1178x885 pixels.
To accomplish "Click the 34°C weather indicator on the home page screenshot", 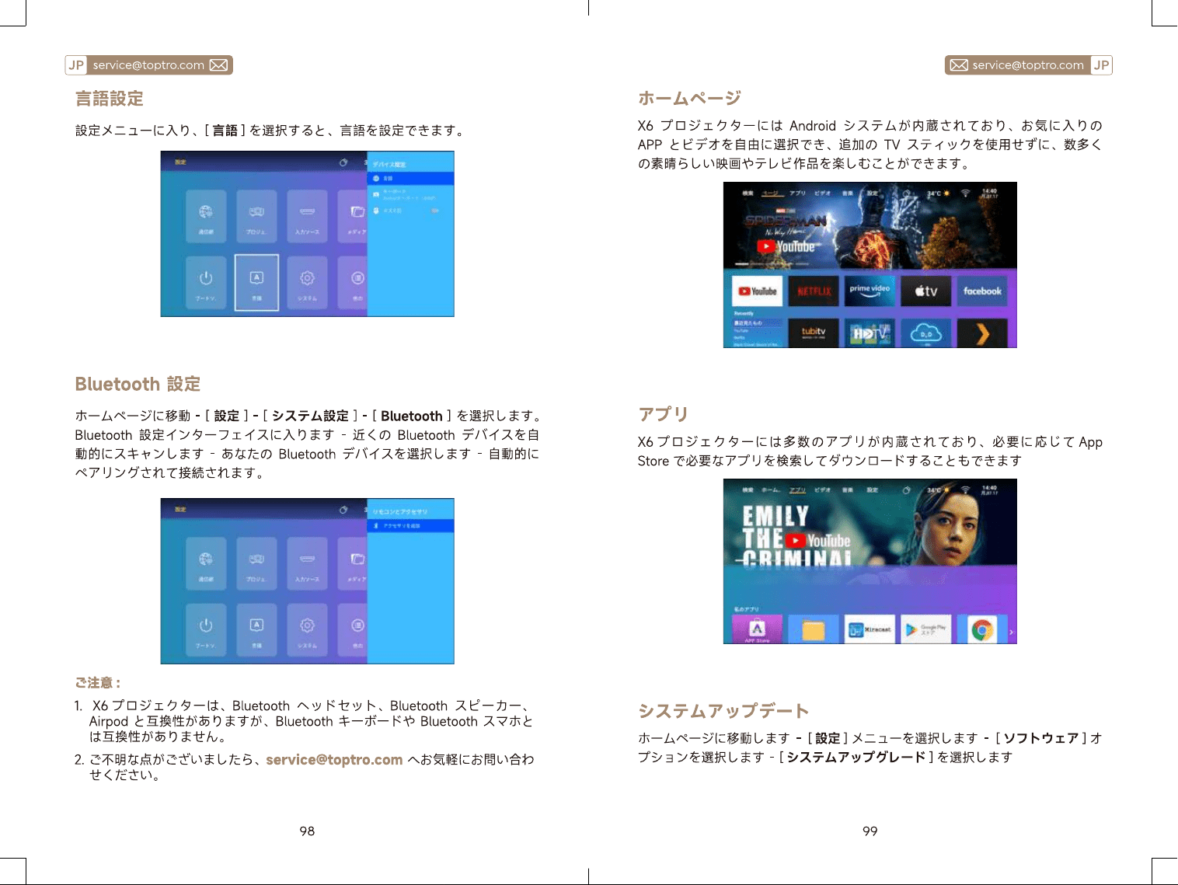I will coord(938,193).
